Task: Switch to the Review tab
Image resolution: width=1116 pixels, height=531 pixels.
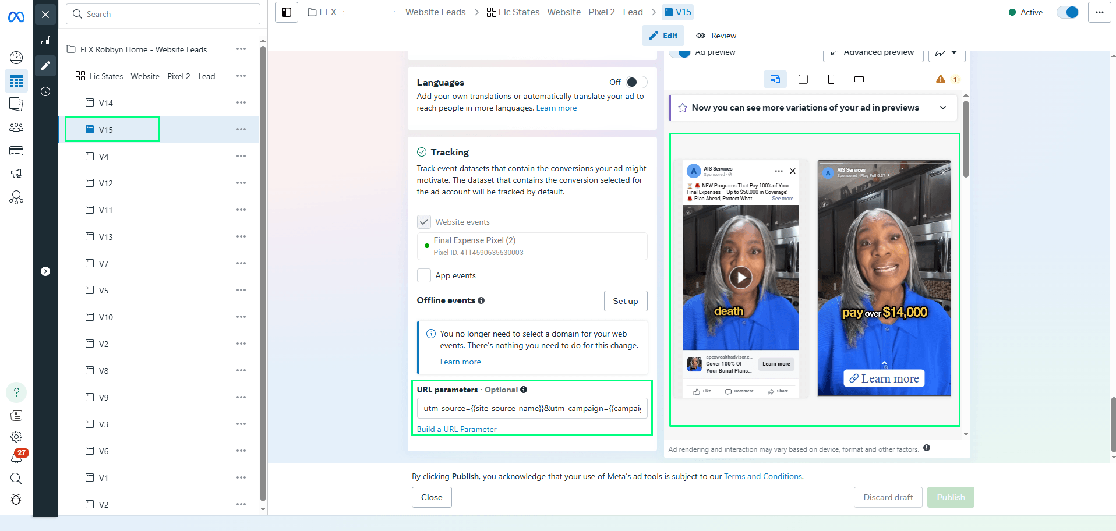Action: [716, 36]
